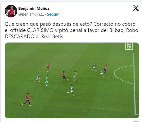Click the Betis defender facing the ball carrier
This screenshot has height=122, width=142.
pyautogui.click(x=75, y=76)
